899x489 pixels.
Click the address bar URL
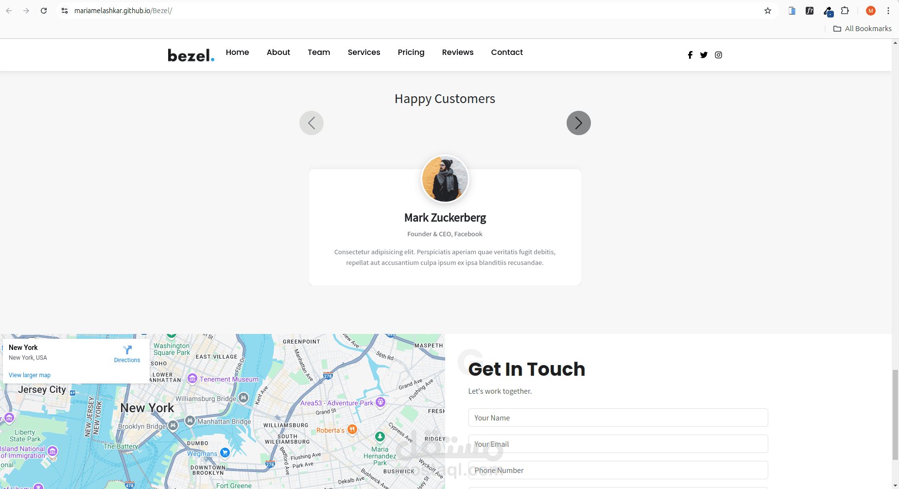click(123, 11)
